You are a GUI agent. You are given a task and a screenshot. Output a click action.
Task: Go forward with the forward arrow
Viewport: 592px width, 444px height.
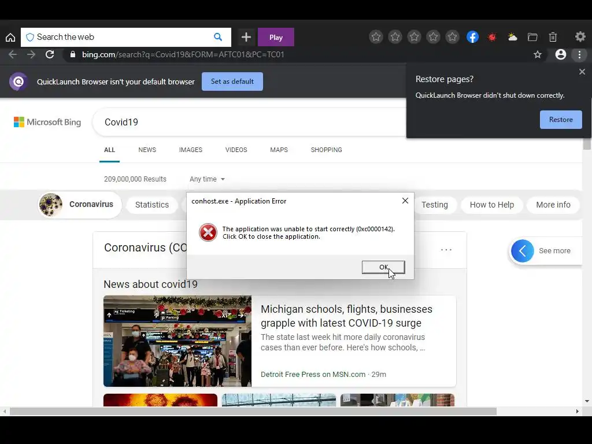coord(31,54)
